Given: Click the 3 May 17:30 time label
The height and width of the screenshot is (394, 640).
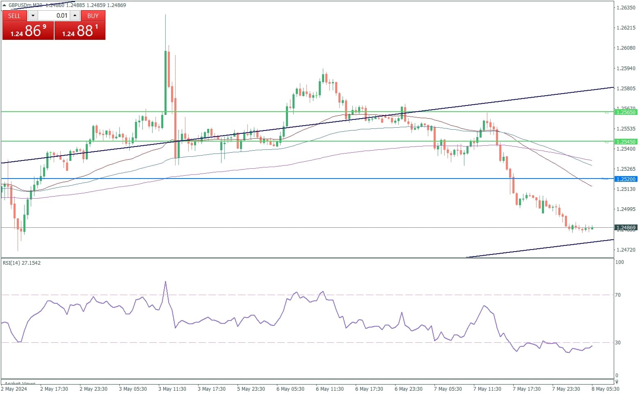Looking at the screenshot, I should (x=212, y=389).
